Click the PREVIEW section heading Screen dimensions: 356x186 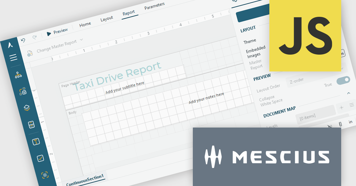262,77
